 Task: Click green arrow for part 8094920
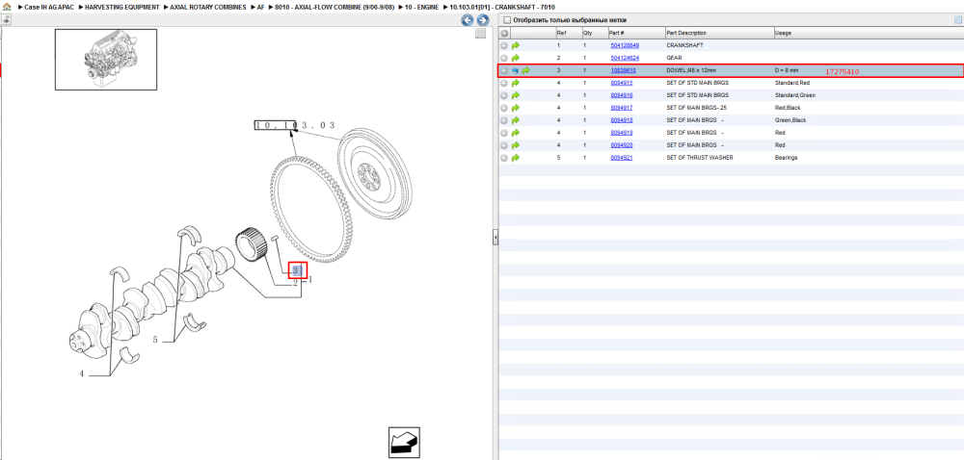515,145
